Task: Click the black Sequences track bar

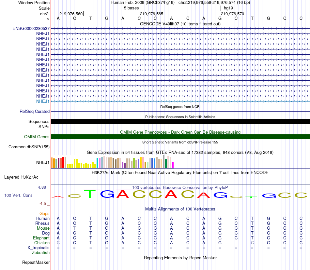Action: pos(180,121)
